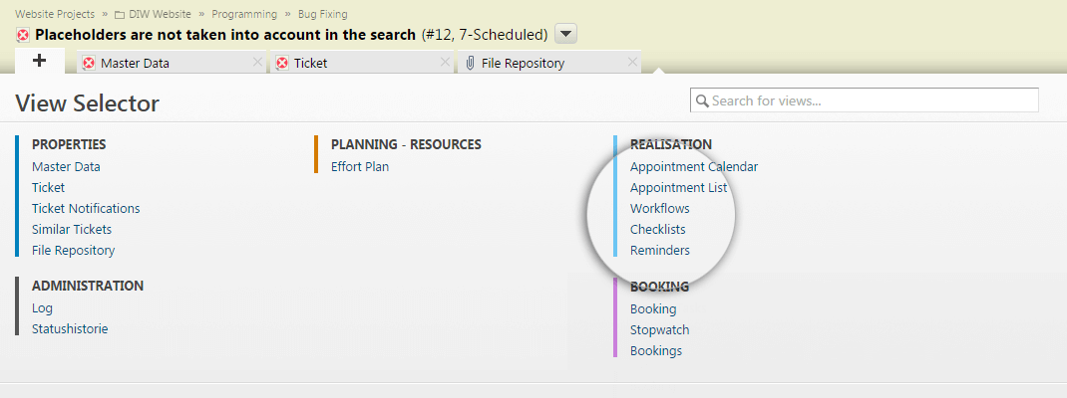Click the ticket icon on the Master Data tab
The height and width of the screenshot is (398, 1067).
coord(89,63)
